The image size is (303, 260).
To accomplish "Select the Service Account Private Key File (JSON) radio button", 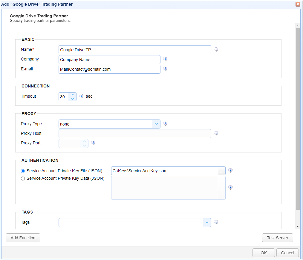I will coord(23,171).
